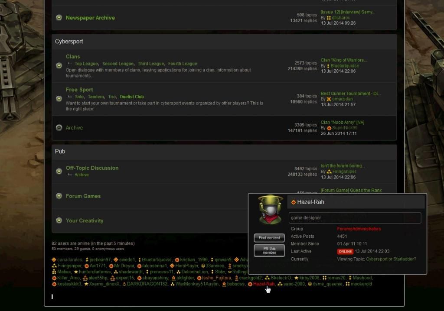The height and width of the screenshot is (311, 444).
Task: Click the rank icon before canadarules
Action: (x=54, y=260)
